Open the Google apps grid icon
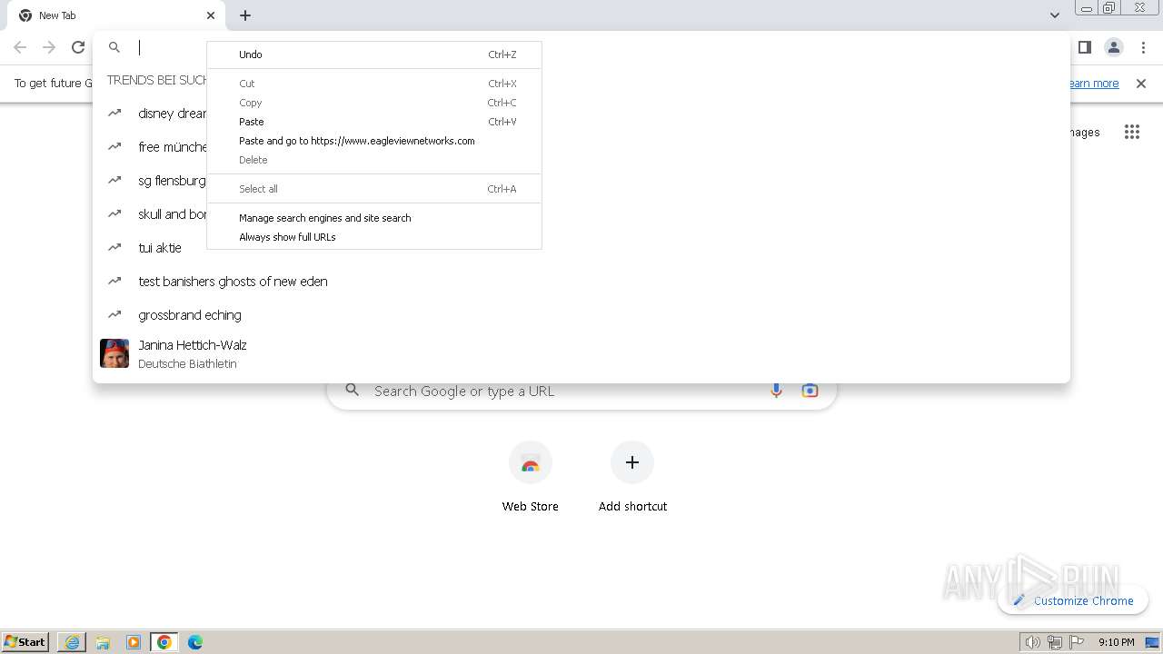Screen dimensions: 1163x654 pyautogui.click(x=1131, y=133)
